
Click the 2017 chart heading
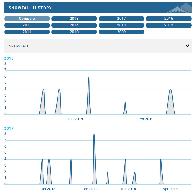tap(9, 128)
